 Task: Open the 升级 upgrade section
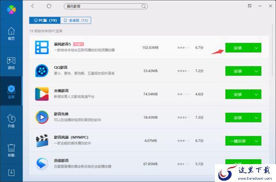point(11,121)
